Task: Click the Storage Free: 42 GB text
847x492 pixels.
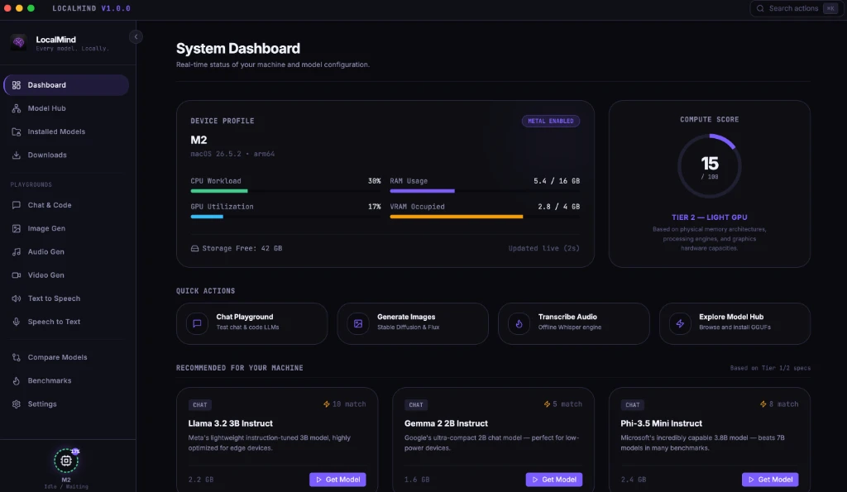Action: pos(242,248)
